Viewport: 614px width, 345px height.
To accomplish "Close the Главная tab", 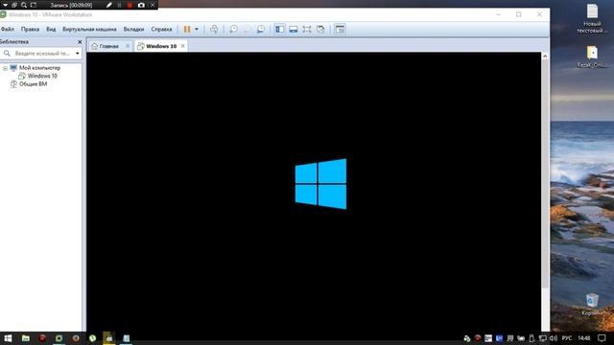I will click(128, 46).
